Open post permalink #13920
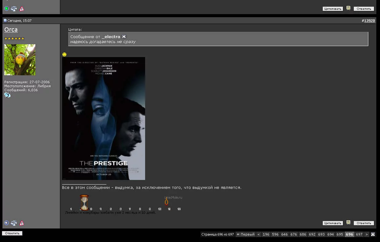380x242 pixels. [x=370, y=21]
